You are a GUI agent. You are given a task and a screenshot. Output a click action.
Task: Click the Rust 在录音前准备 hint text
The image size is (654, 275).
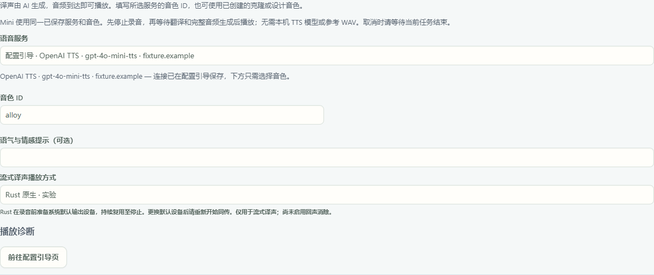tap(166, 212)
